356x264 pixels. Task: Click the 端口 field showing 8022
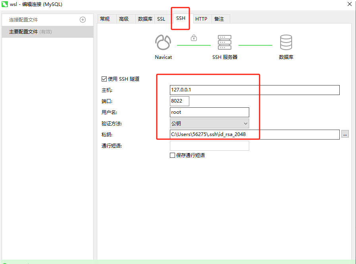click(x=179, y=101)
